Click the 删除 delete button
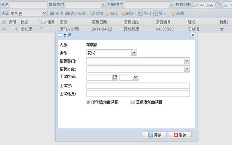Screen dimensions: 232x145 coord(127,13)
